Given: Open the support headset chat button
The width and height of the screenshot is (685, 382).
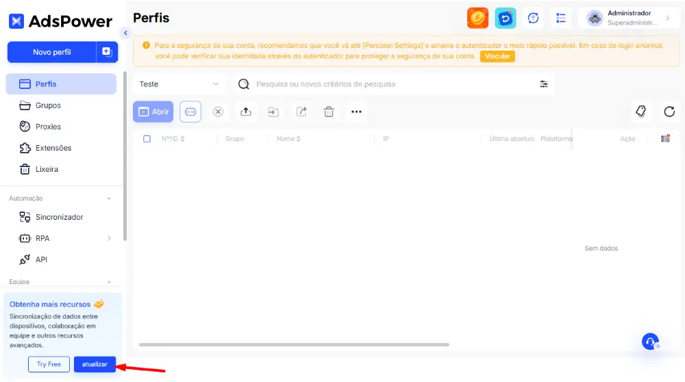Looking at the screenshot, I should pos(651,342).
